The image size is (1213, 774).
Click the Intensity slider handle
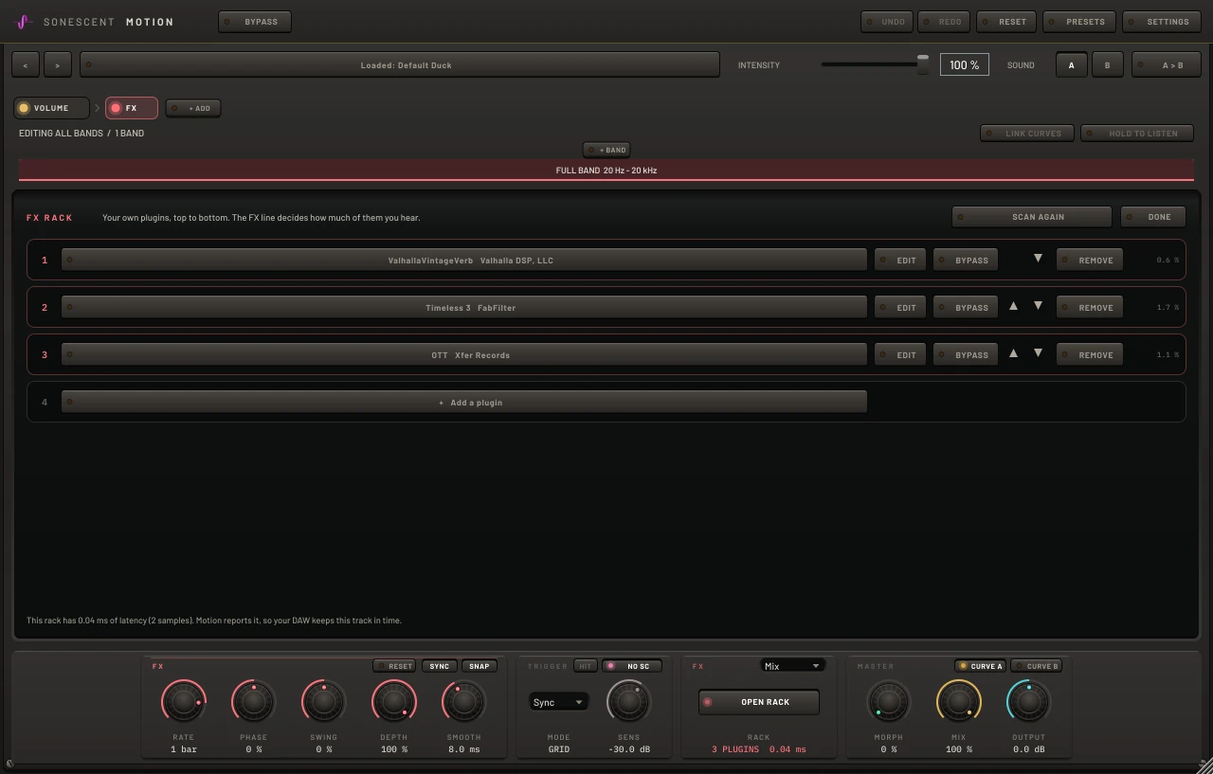pyautogui.click(x=923, y=64)
